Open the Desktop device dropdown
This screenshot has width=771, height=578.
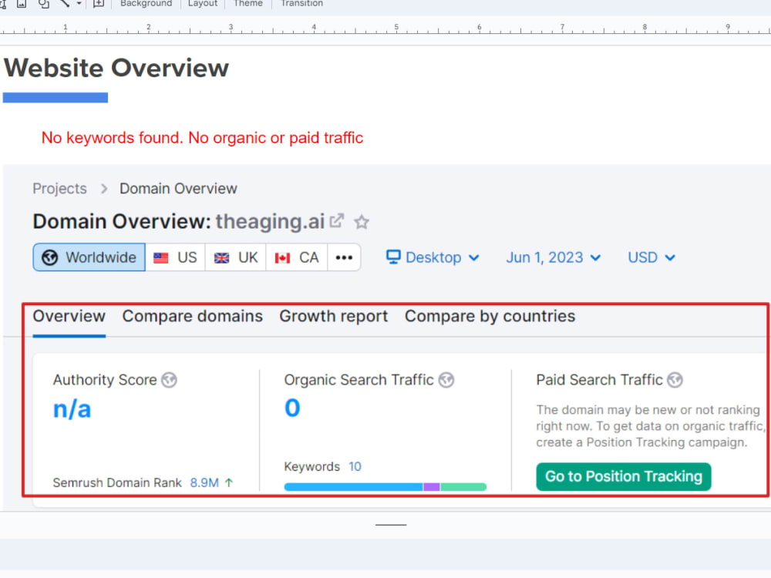point(433,257)
